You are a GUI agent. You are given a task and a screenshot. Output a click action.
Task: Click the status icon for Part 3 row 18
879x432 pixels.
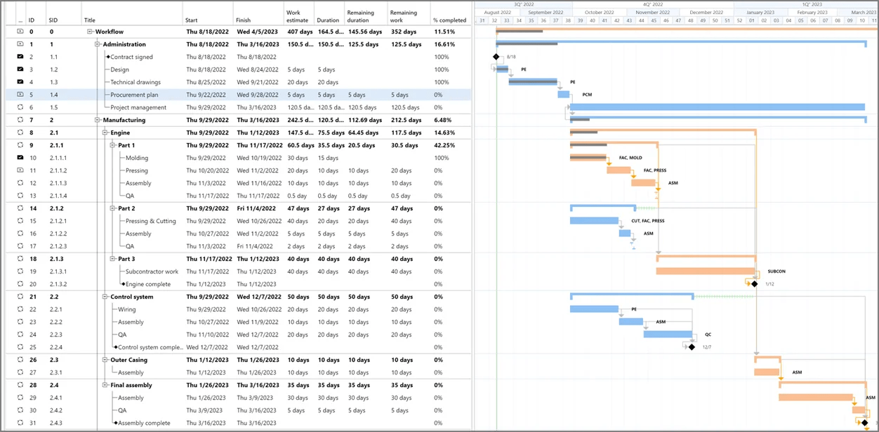20,259
